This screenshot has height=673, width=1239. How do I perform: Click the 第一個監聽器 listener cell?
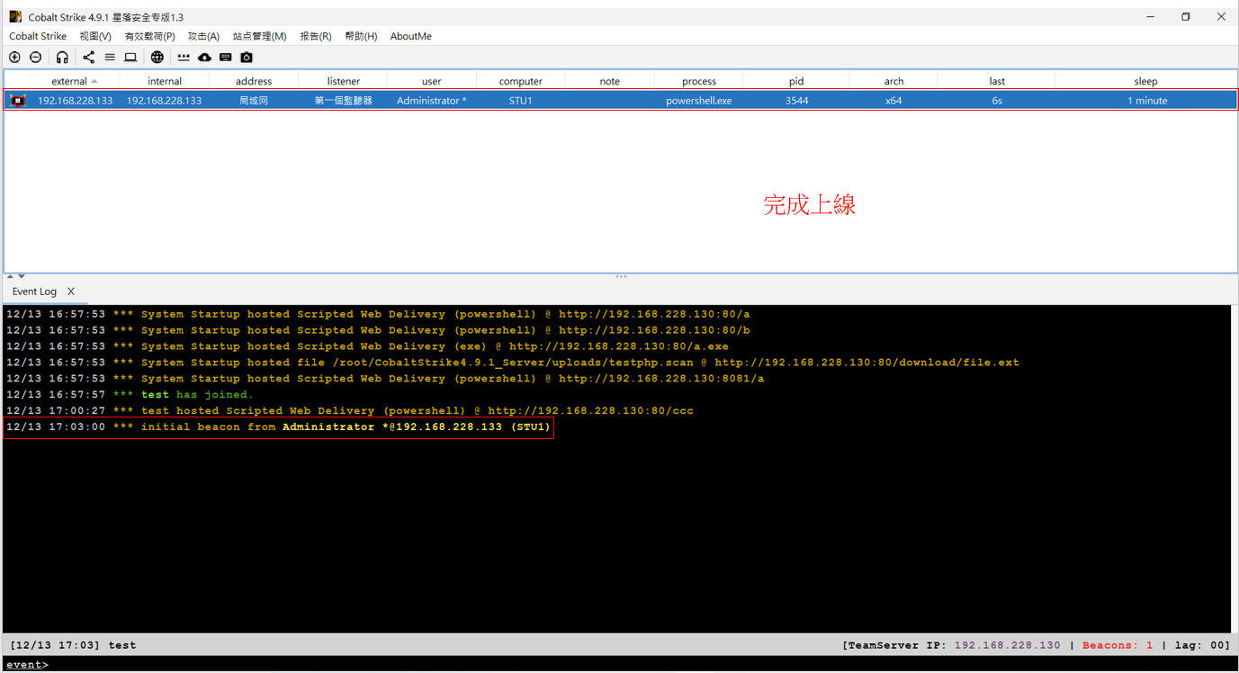click(x=343, y=101)
